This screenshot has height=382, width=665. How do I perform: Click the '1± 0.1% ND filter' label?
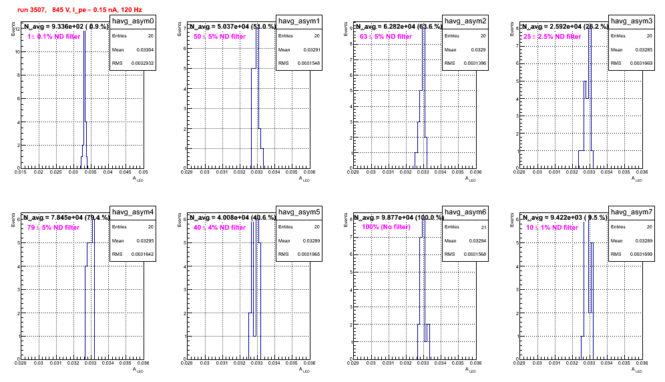[x=53, y=37]
